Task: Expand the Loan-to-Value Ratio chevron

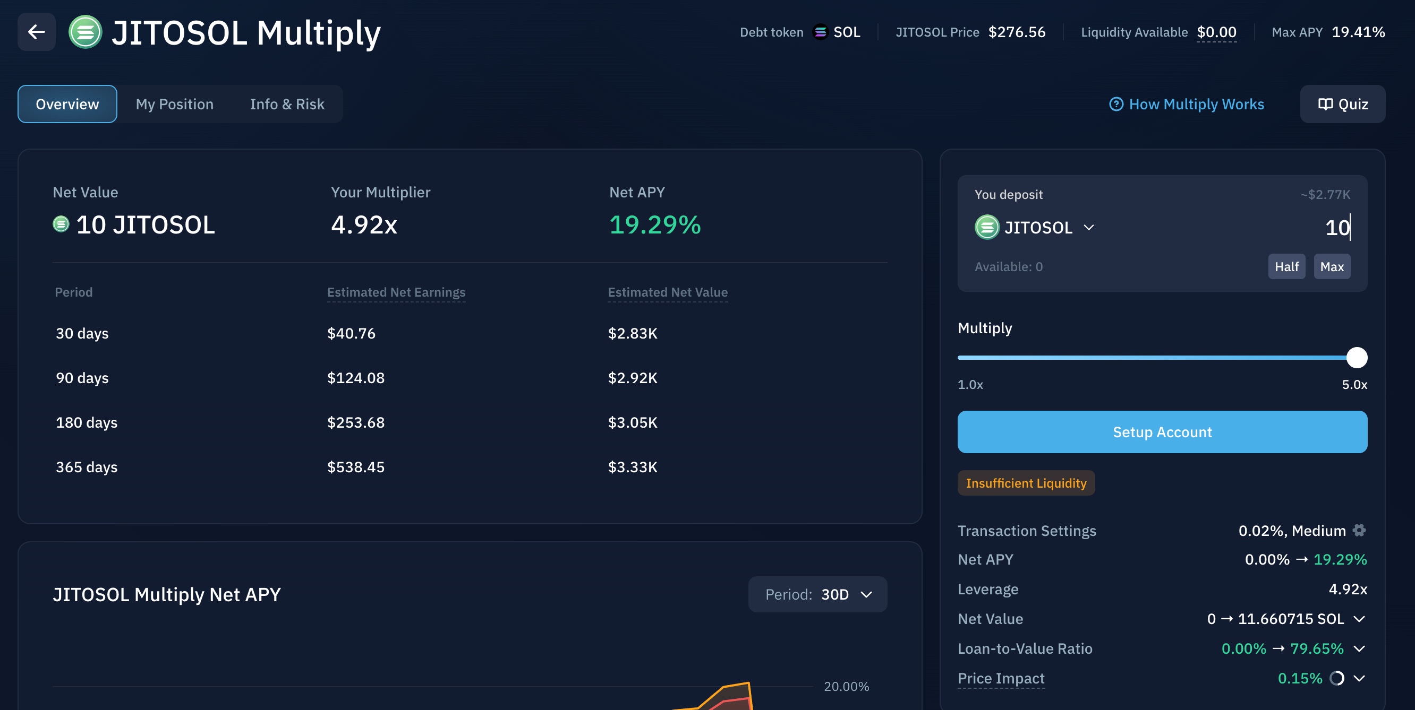Action: tap(1360, 648)
